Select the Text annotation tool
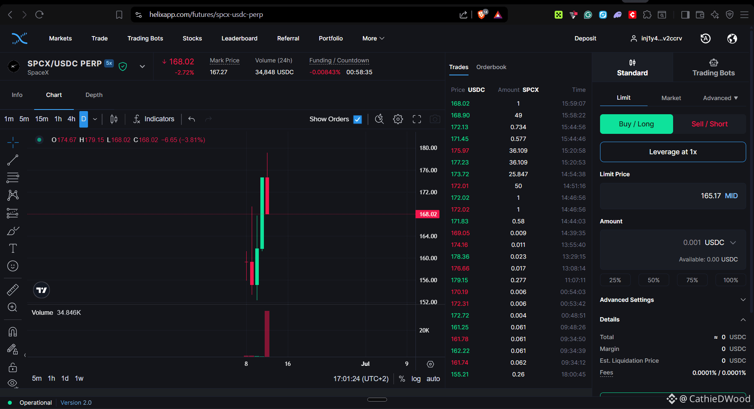The height and width of the screenshot is (409, 754). click(13, 248)
